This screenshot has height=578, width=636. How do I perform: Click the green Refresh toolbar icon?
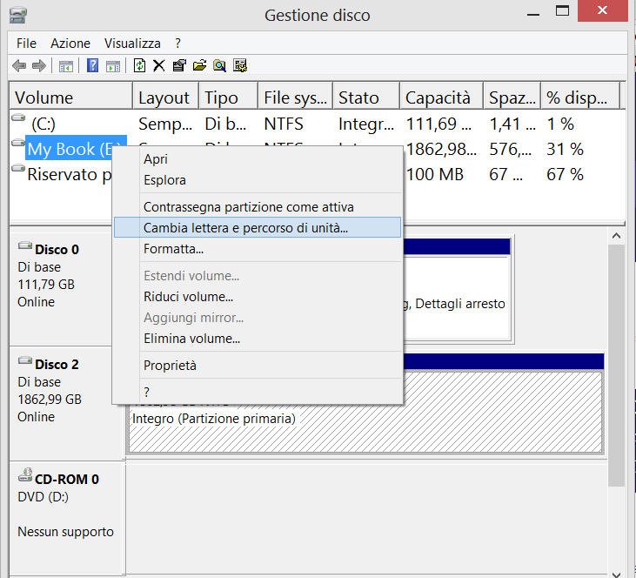[x=139, y=65]
